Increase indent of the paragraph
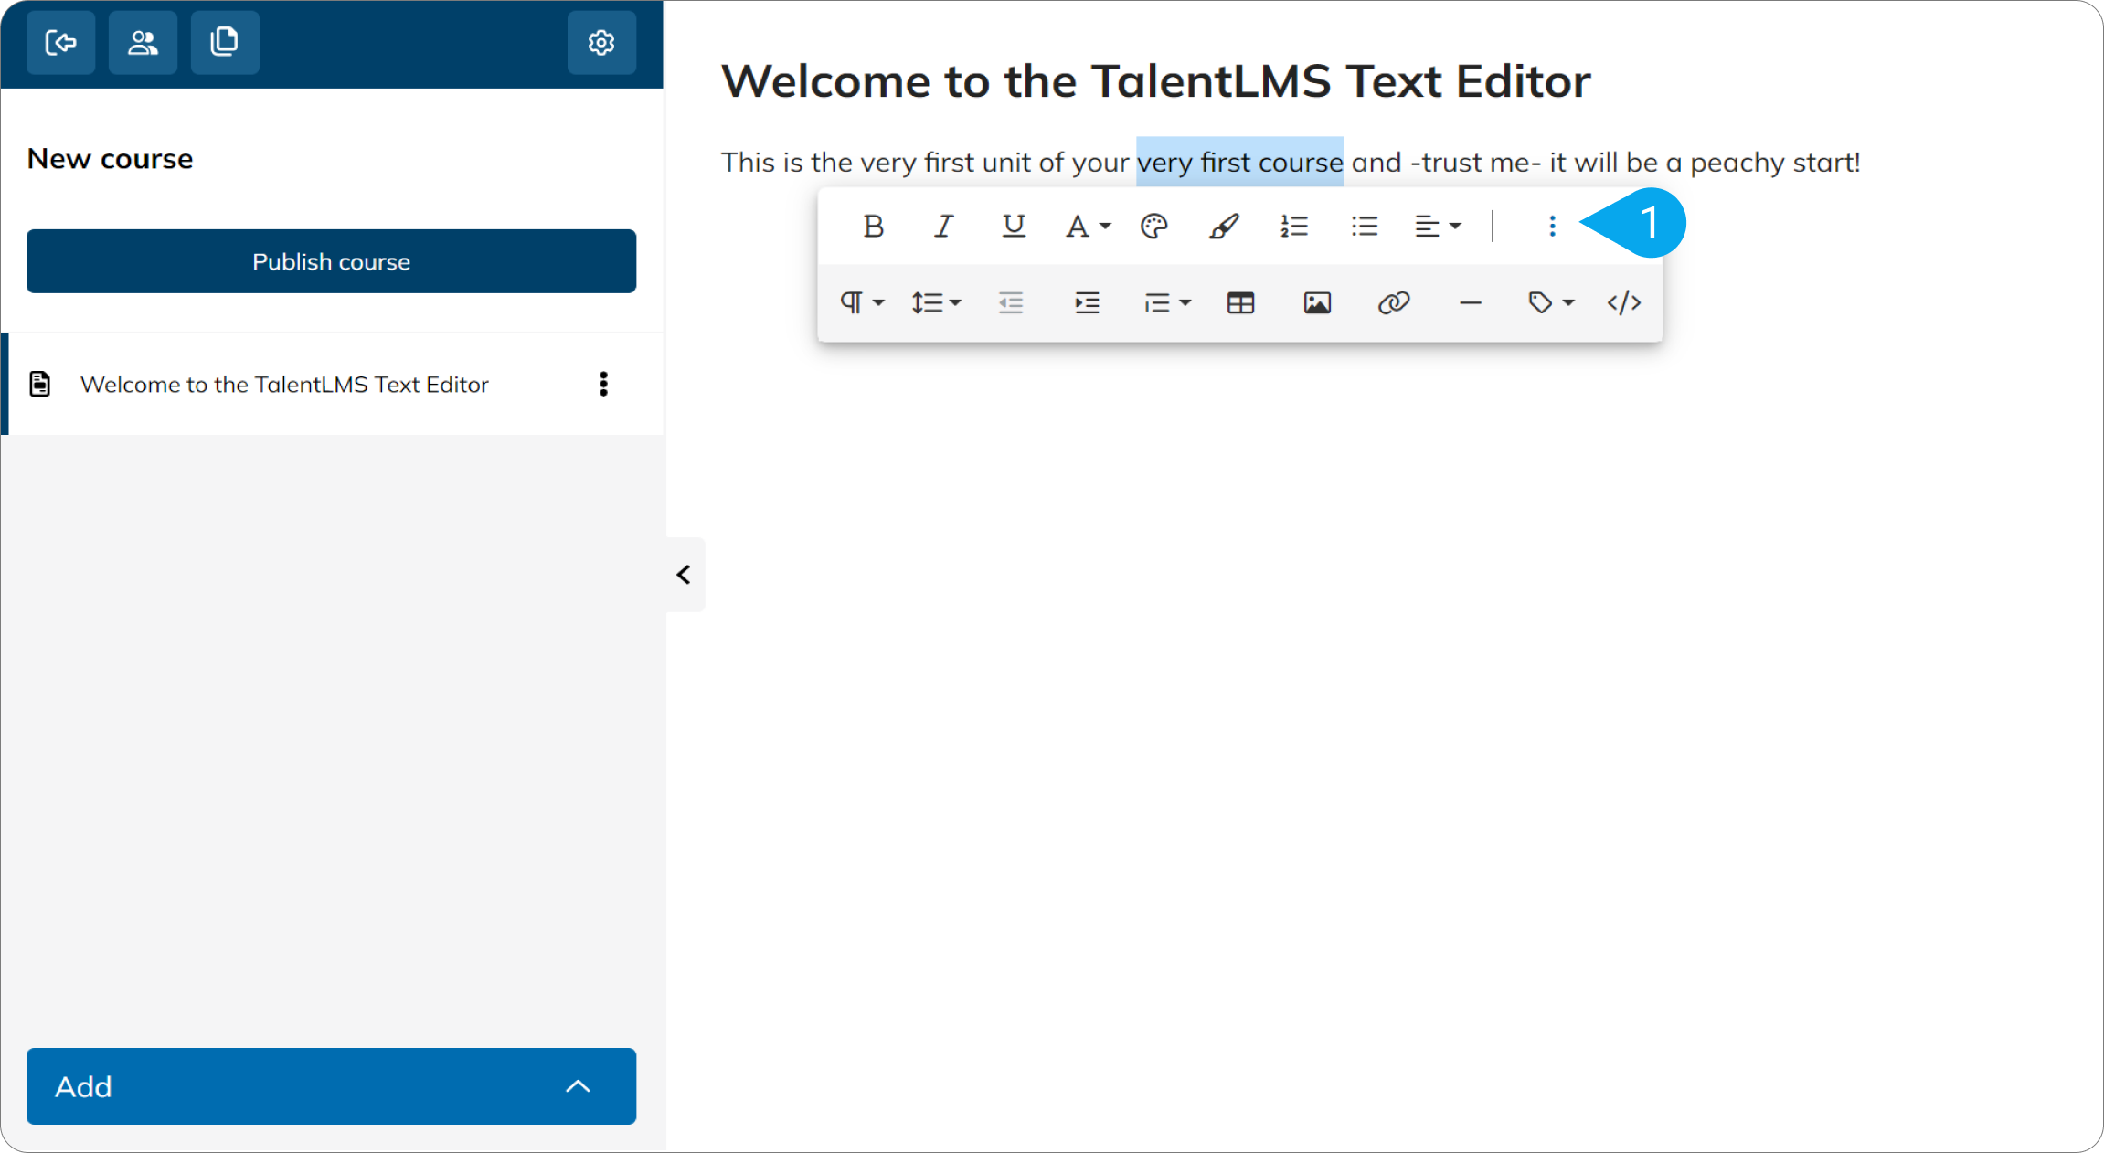 pos(1087,302)
